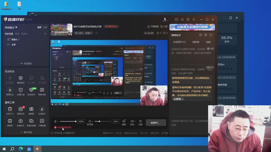
Task: Open the 弹幕秀 tool icon
Action: click(x=10, y=121)
